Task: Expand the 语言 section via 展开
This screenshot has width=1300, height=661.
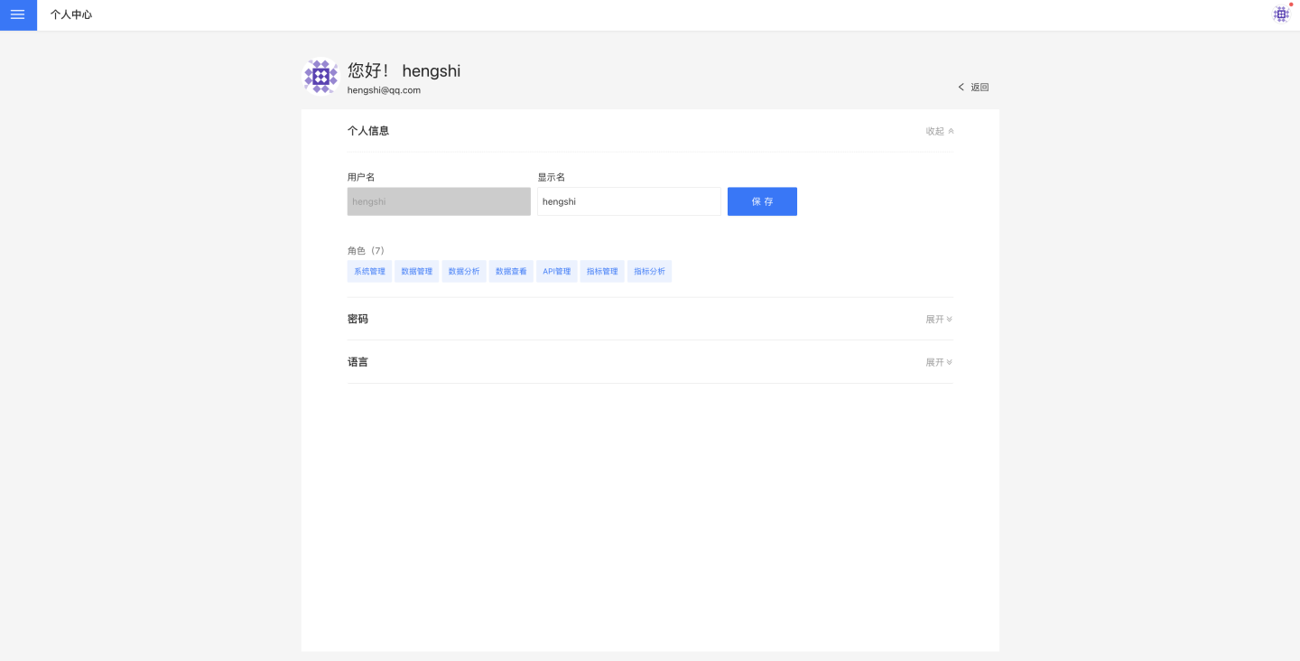Action: (x=939, y=362)
